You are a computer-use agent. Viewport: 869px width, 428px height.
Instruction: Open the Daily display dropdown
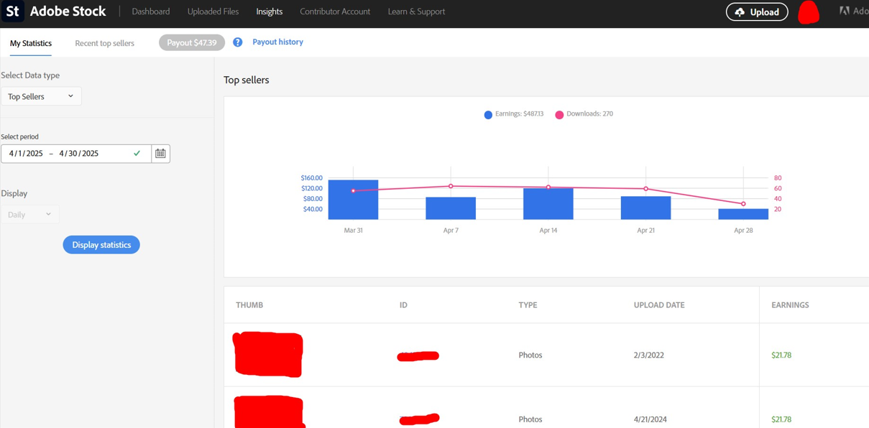click(x=29, y=215)
